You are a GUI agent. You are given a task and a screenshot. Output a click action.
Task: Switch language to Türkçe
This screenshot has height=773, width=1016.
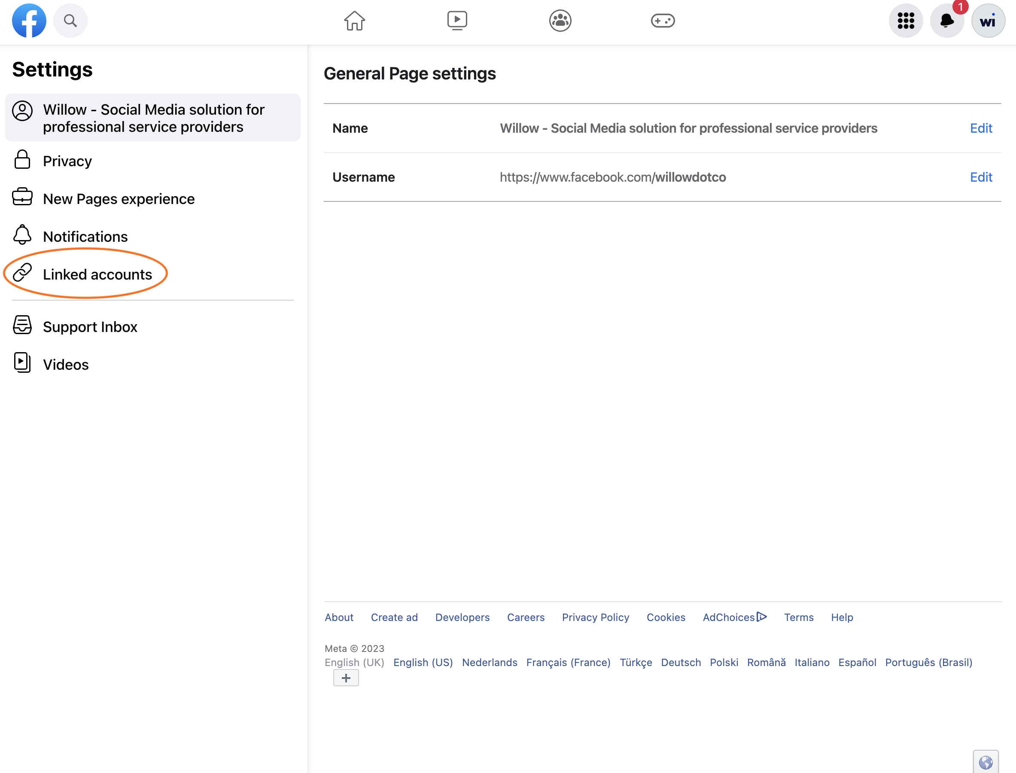click(636, 663)
